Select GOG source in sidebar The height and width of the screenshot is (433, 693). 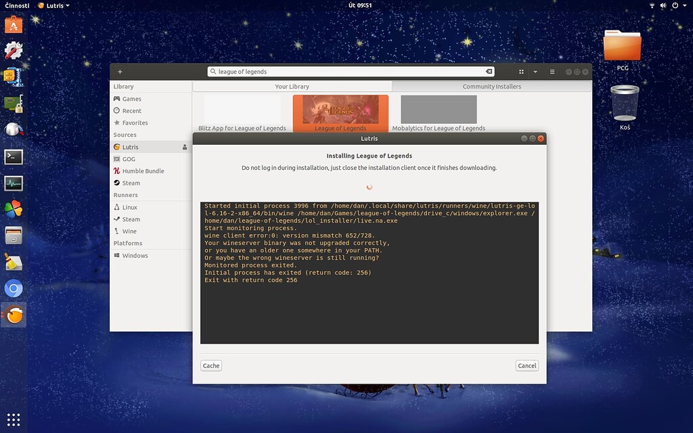(x=129, y=159)
